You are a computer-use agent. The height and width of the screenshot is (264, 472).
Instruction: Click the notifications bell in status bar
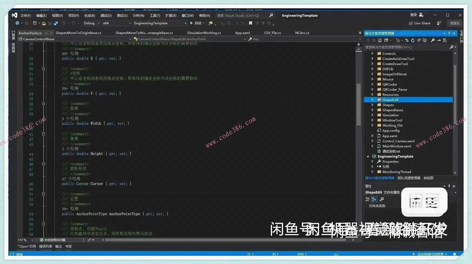click(455, 254)
